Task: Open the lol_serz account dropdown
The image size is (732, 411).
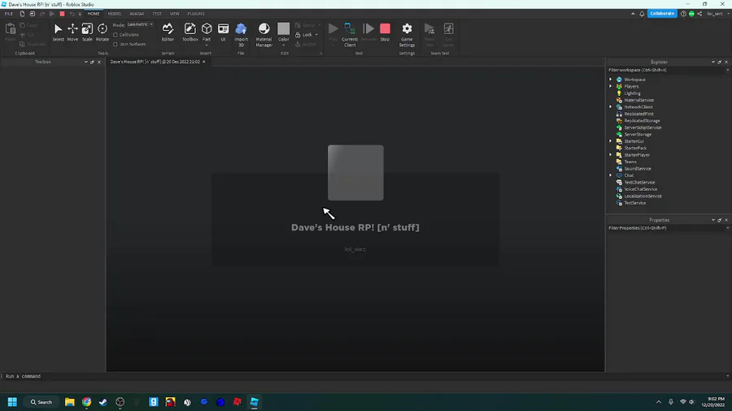Action: click(717, 14)
